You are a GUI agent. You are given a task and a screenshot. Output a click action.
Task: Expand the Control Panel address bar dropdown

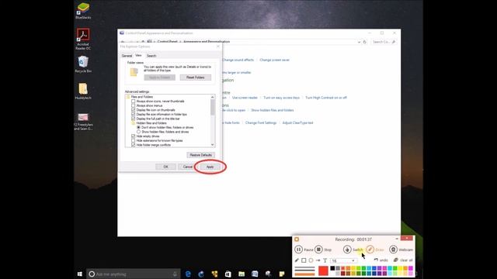pyautogui.click(x=359, y=42)
